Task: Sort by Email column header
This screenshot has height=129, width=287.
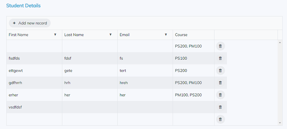Action: pyautogui.click(x=124, y=35)
